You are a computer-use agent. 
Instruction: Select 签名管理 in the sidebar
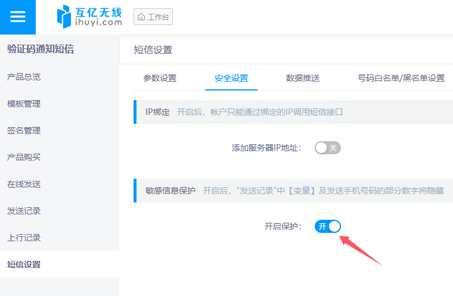pos(24,130)
